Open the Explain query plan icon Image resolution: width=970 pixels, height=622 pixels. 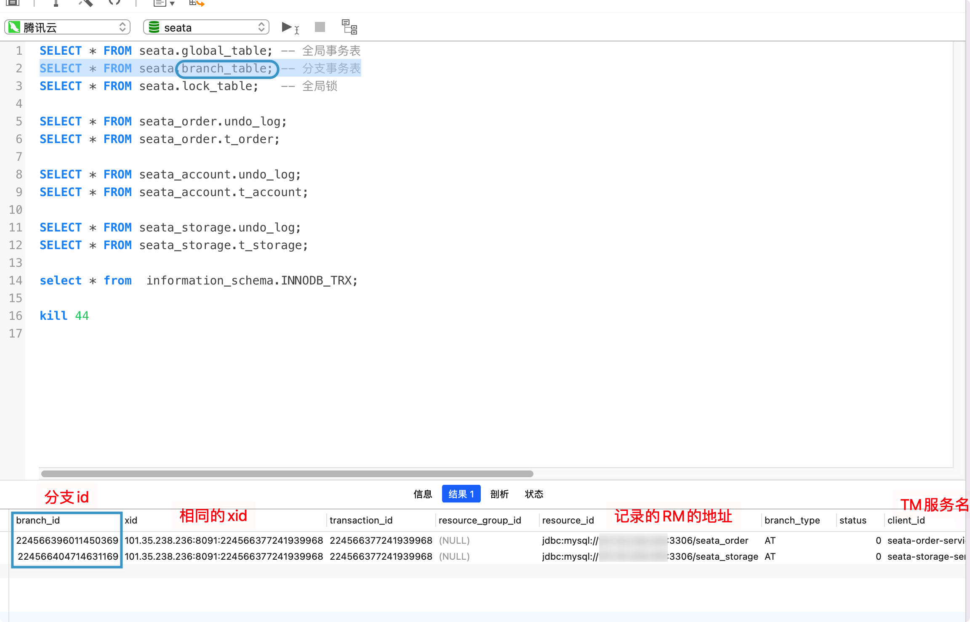pos(349,27)
